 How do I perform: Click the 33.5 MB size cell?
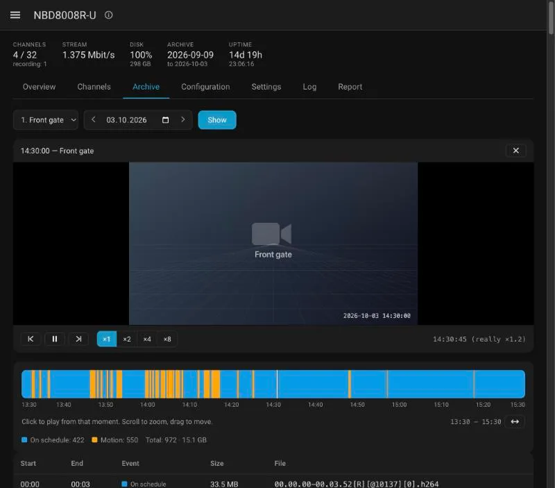pos(224,484)
